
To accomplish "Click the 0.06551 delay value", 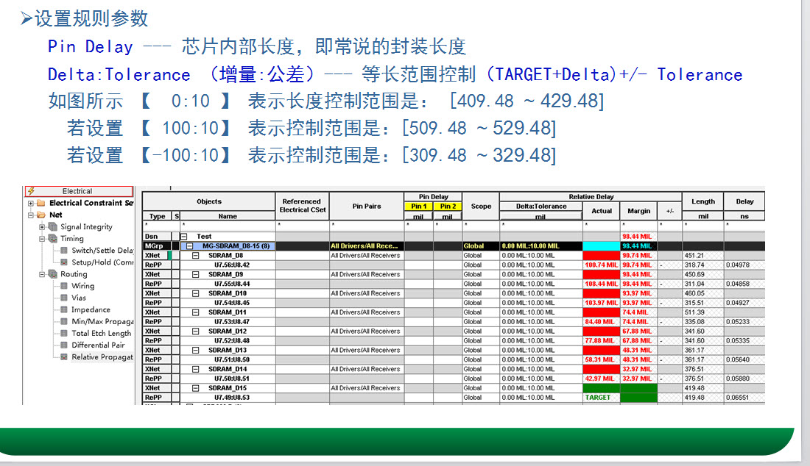I will (738, 398).
